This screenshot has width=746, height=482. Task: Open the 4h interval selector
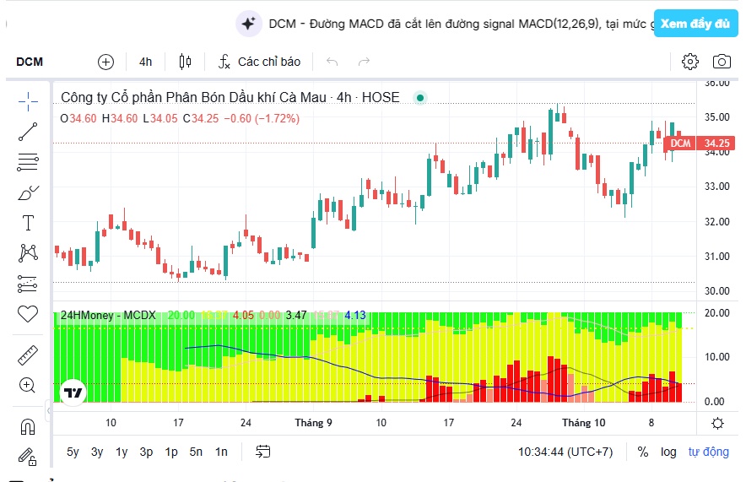[x=146, y=62]
